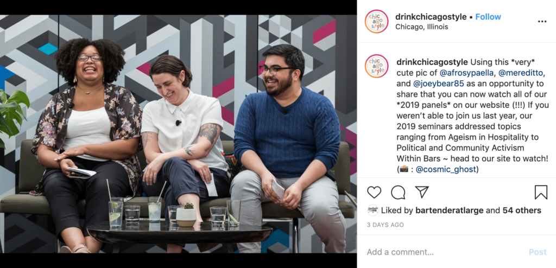Screen dimensions: 556x268
Task: Save post with the bookmark icon
Action: coord(541,192)
